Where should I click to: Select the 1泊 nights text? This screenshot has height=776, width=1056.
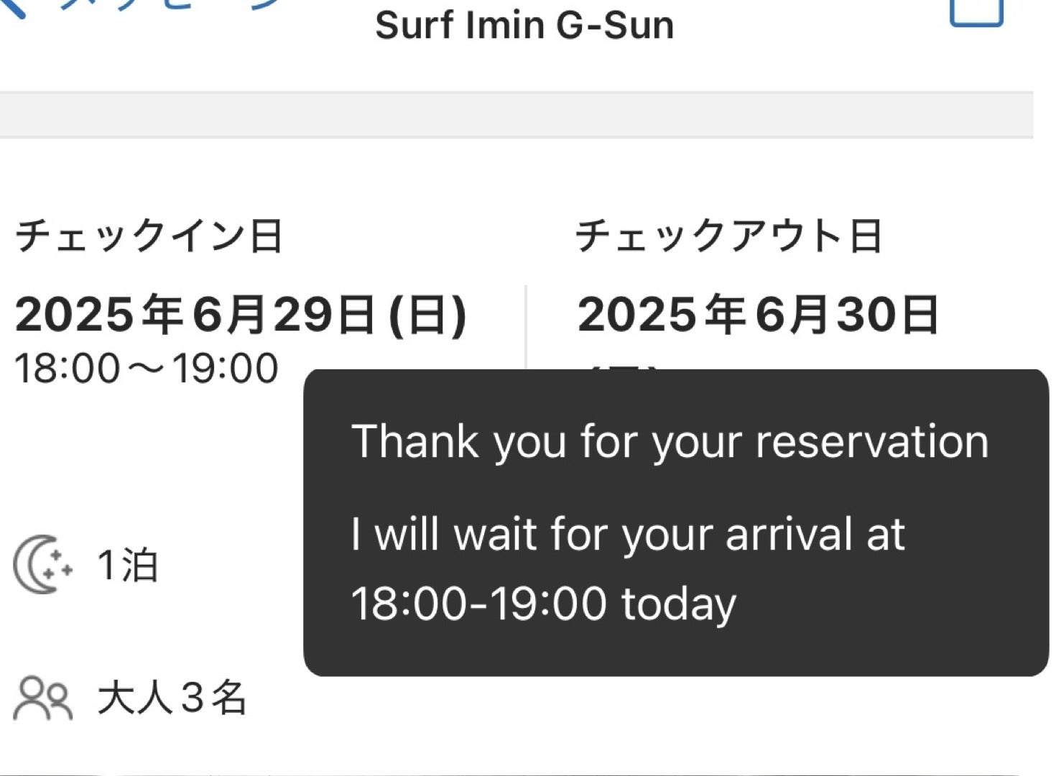click(127, 565)
